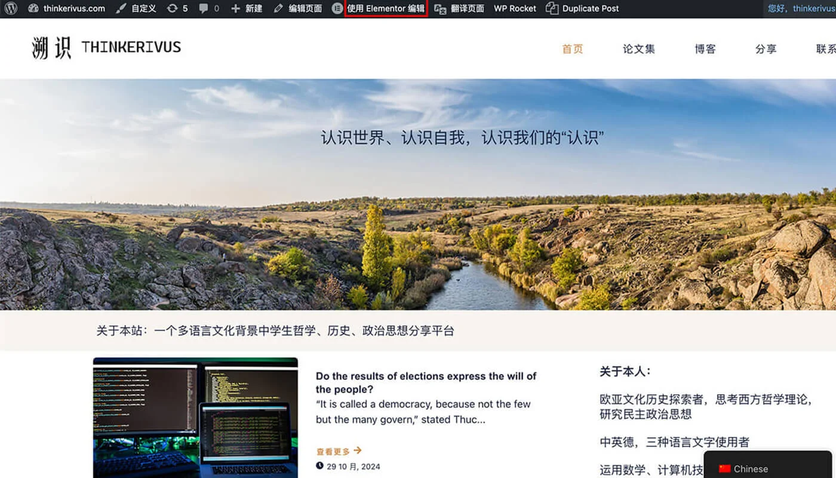Open the comments bubble icon showing 0

209,8
